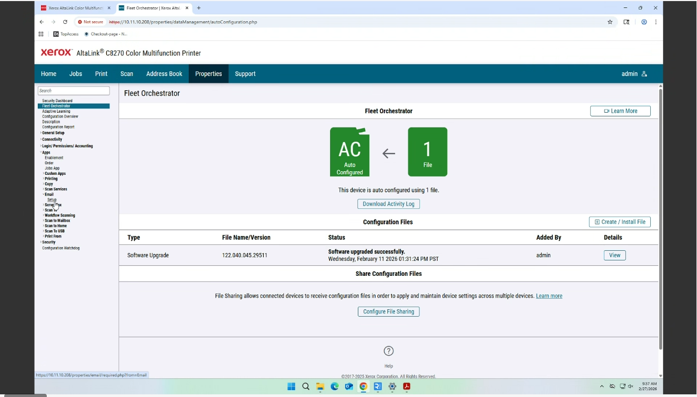This screenshot has width=697, height=397.
Task: Open Windows Search from the taskbar
Action: tap(305, 386)
